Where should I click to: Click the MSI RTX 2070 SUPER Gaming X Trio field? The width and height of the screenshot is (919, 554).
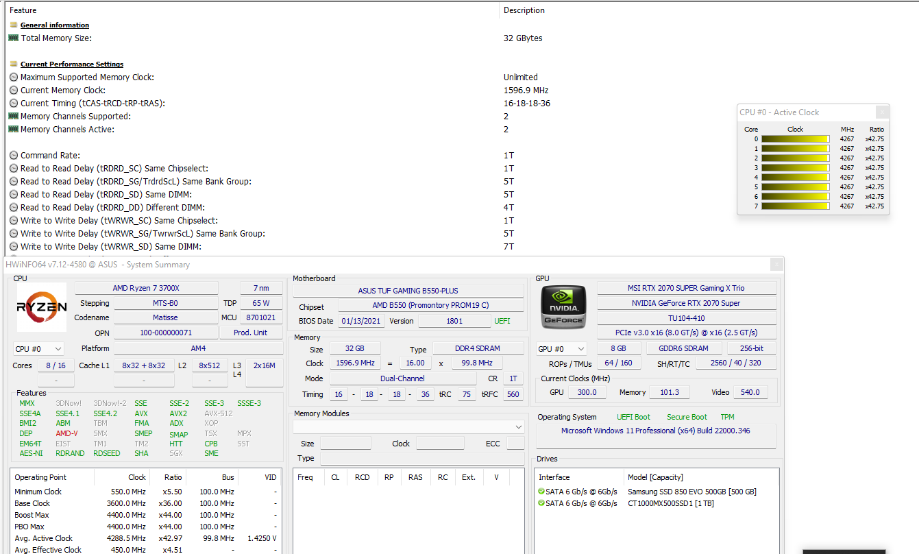click(x=687, y=288)
